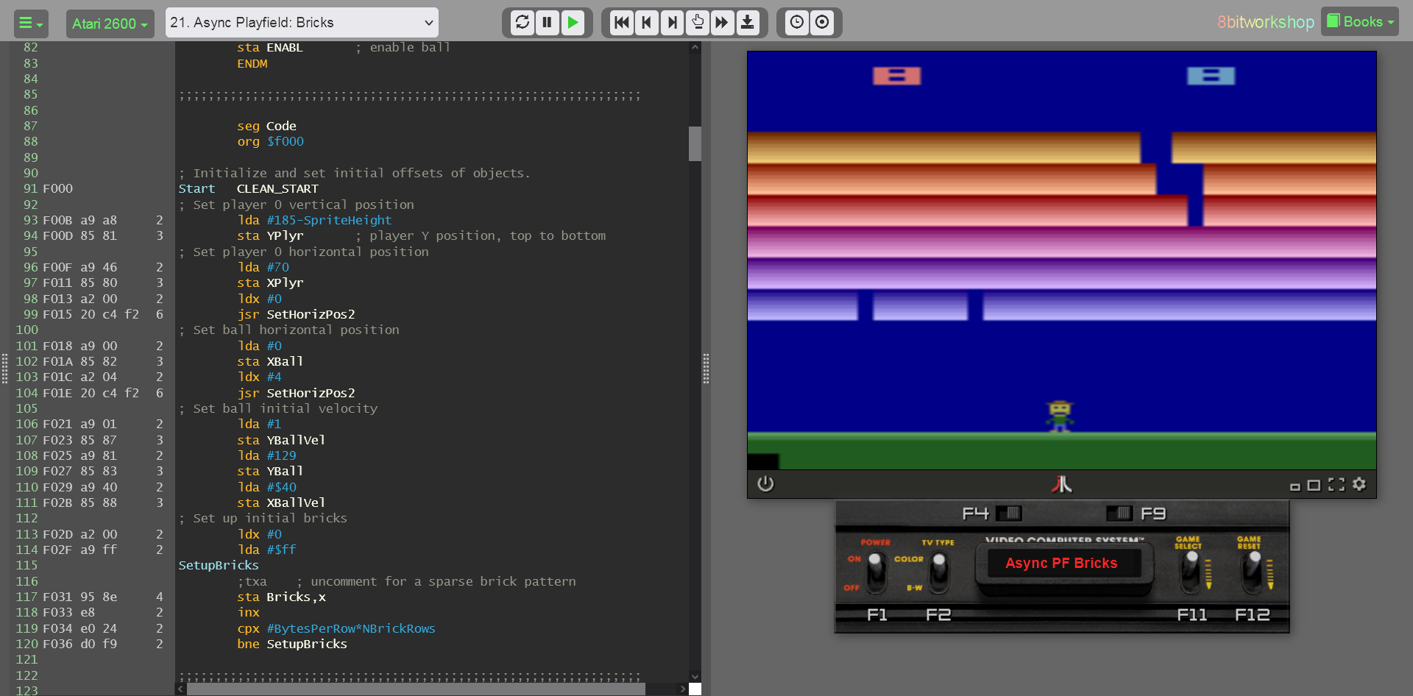
Task: Click the rewind-to-start debug button
Action: coord(622,22)
